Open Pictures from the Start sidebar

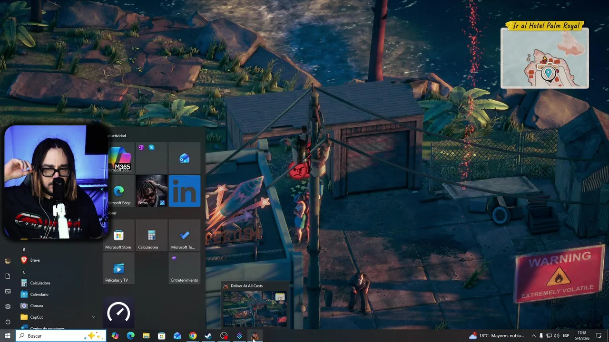coord(8,291)
